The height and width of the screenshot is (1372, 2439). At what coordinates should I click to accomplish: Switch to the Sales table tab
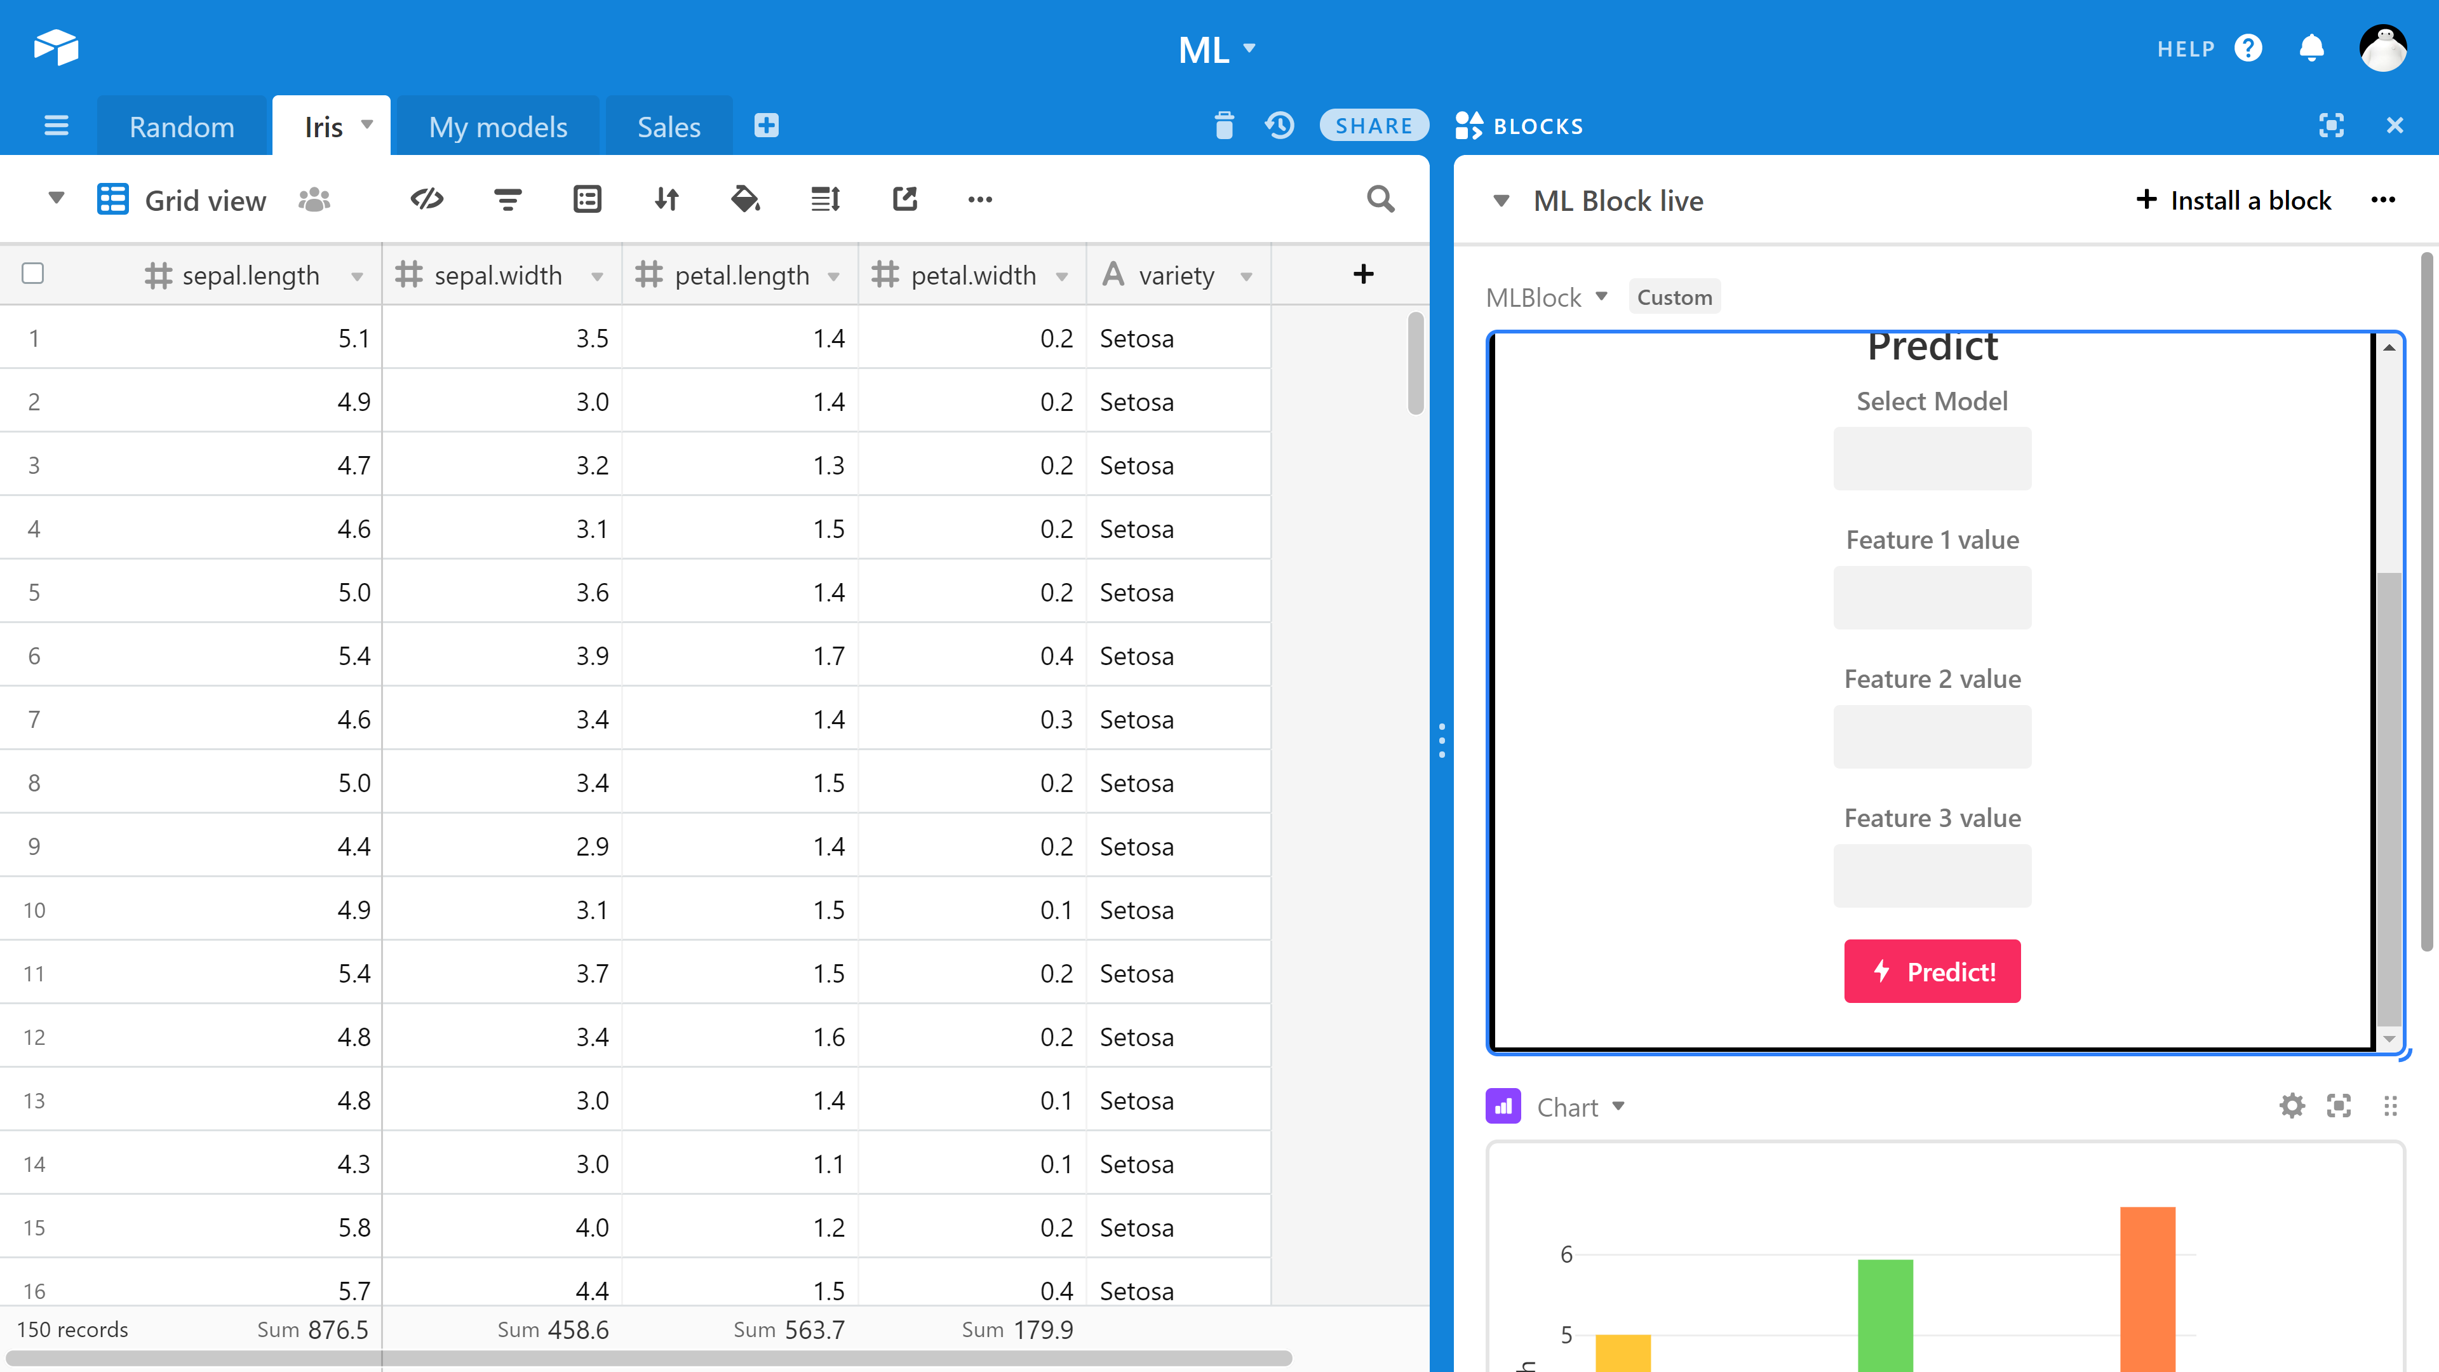668,126
